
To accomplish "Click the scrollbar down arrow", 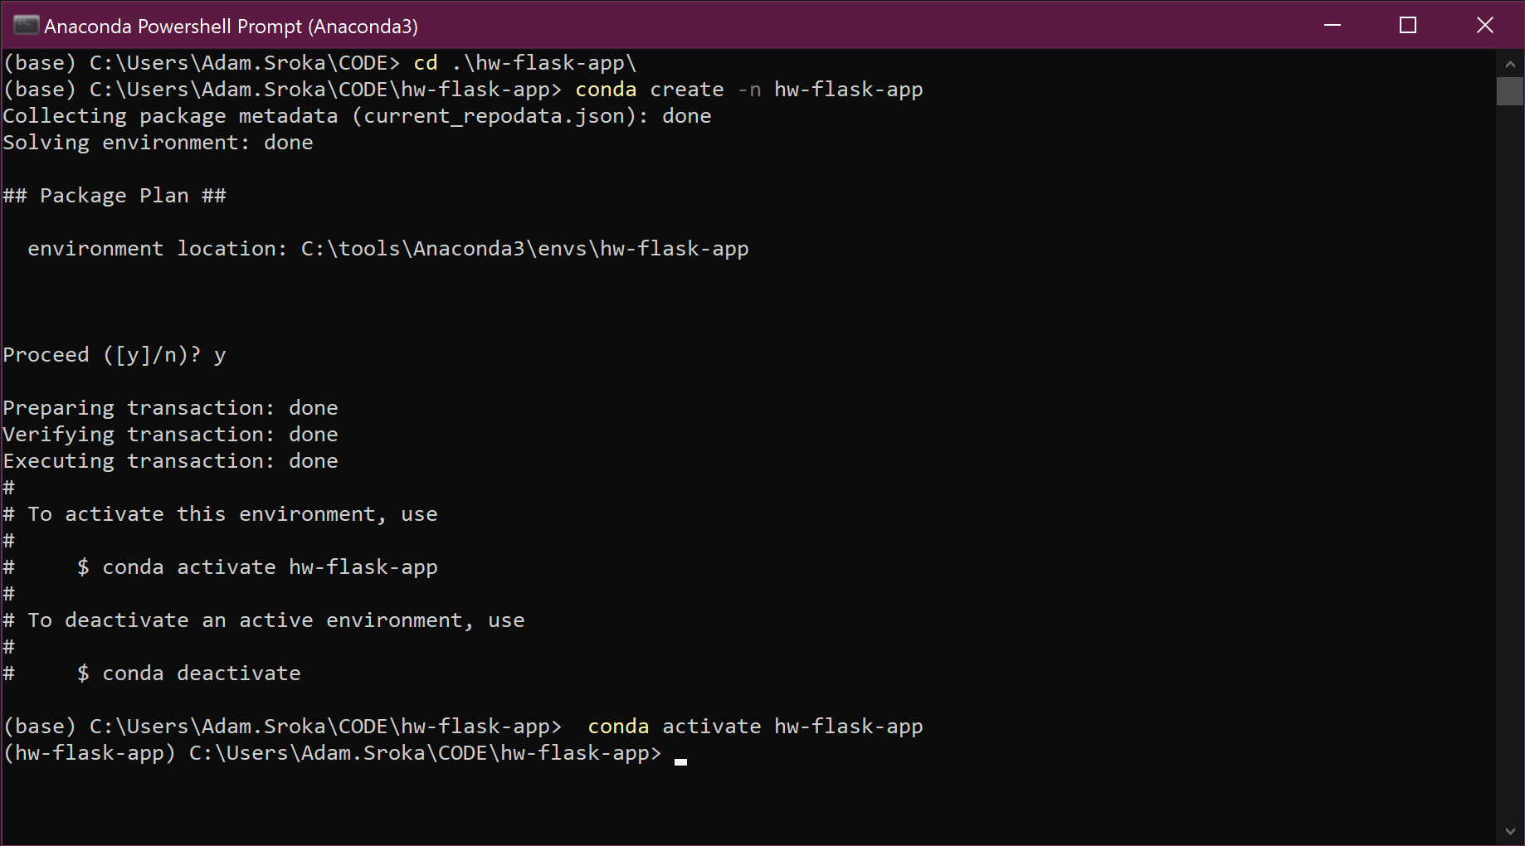I will pos(1510,831).
